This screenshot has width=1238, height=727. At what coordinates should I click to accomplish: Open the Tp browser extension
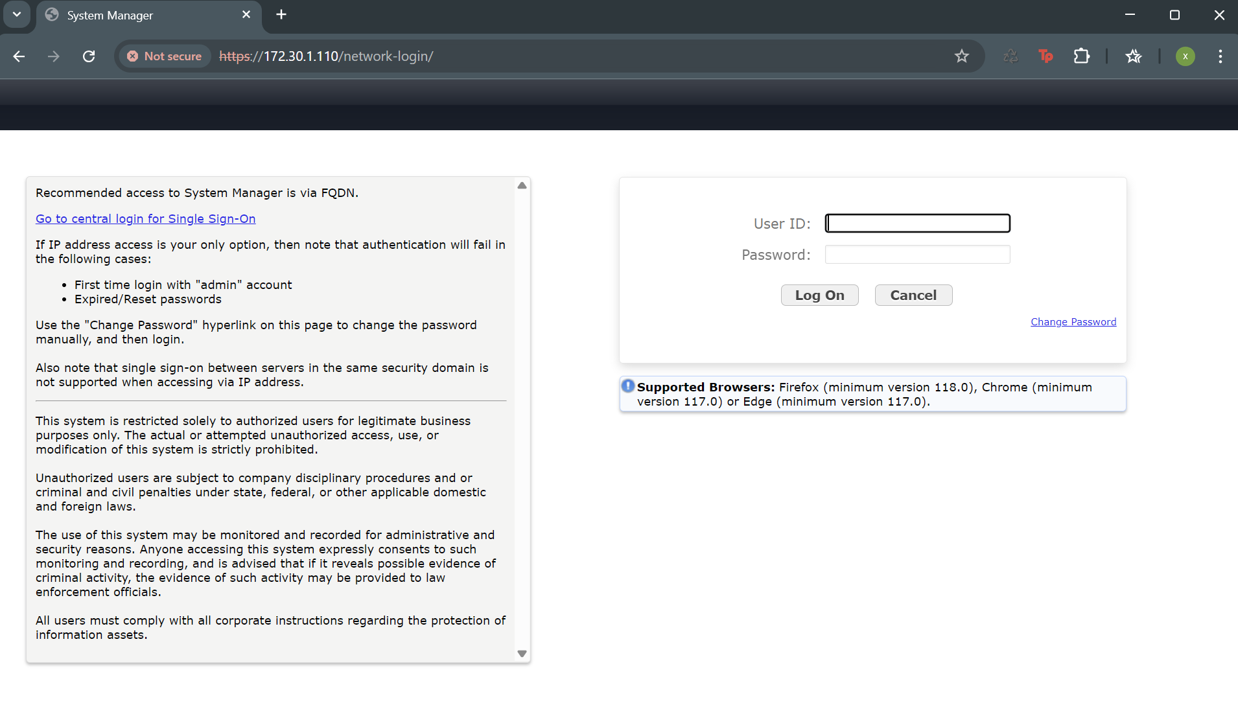pos(1045,56)
